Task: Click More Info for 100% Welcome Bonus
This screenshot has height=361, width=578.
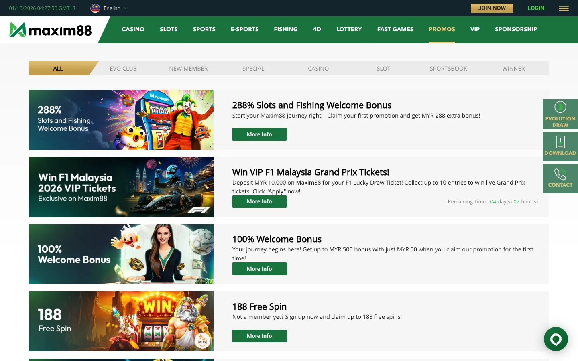Action: tap(259, 269)
